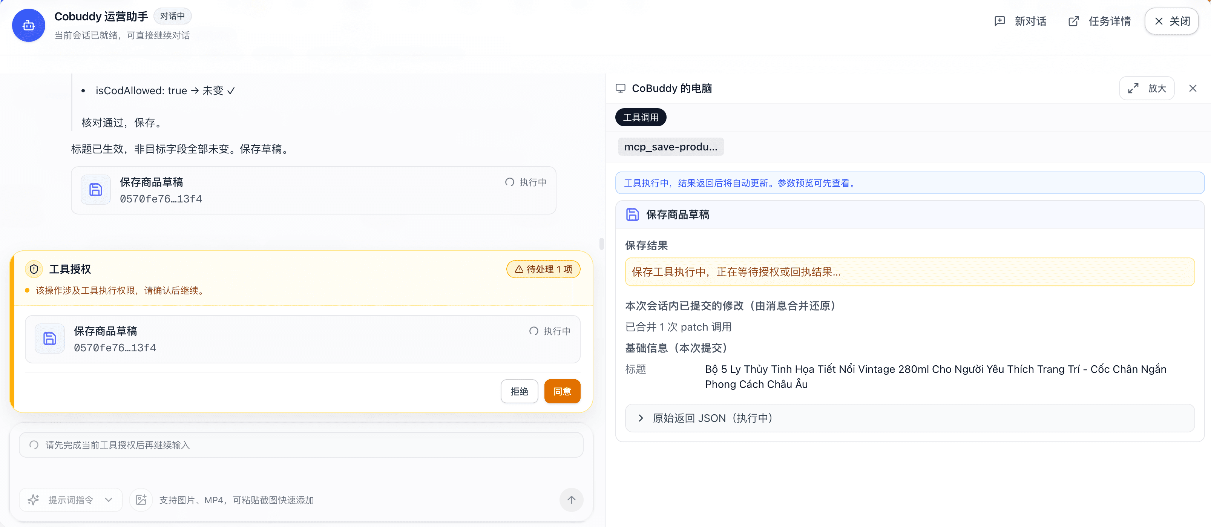Image resolution: width=1211 pixels, height=527 pixels.
Task: Select the 工具调用 tab
Action: [641, 118]
